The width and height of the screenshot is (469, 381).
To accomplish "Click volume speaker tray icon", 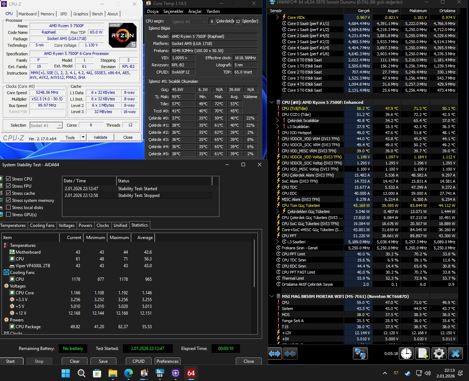I will tap(428, 373).
